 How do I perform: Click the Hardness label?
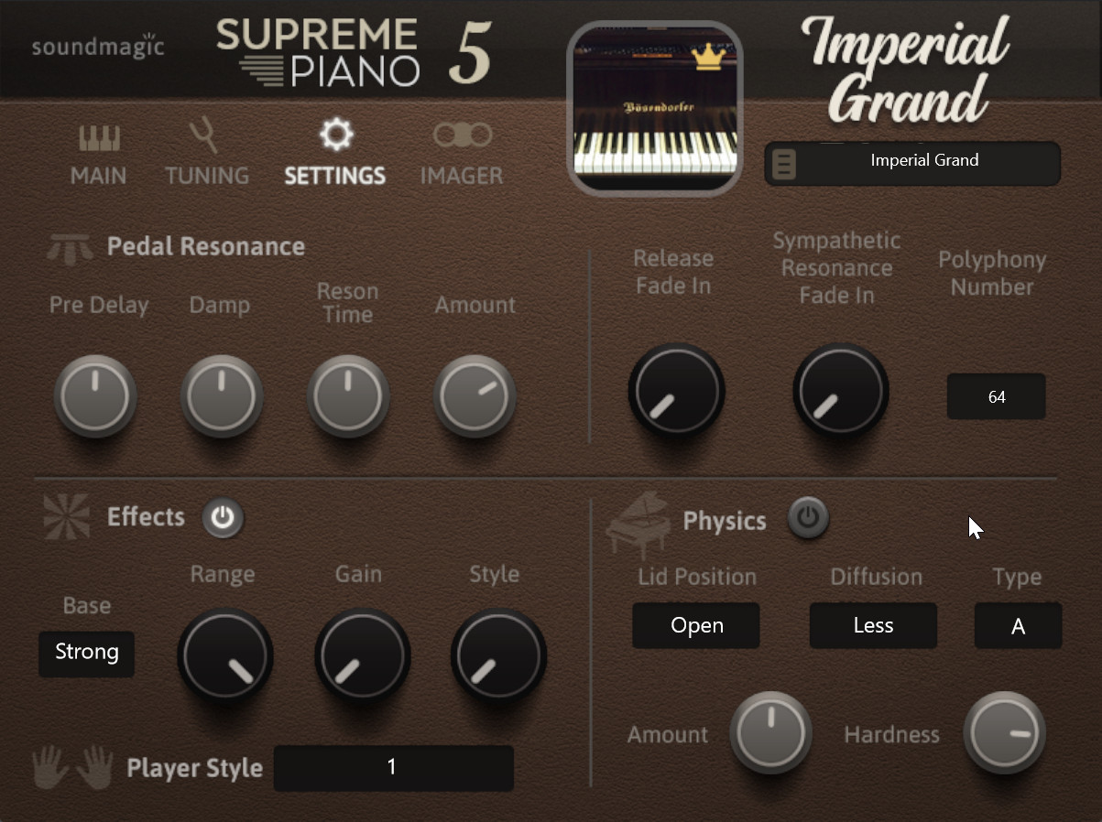891,734
